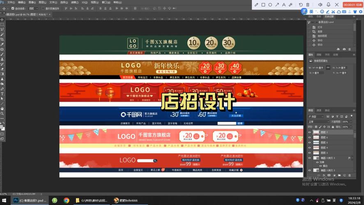Collapse fx effects on first 椭圆 3 拷贝 3 layer

(352, 158)
